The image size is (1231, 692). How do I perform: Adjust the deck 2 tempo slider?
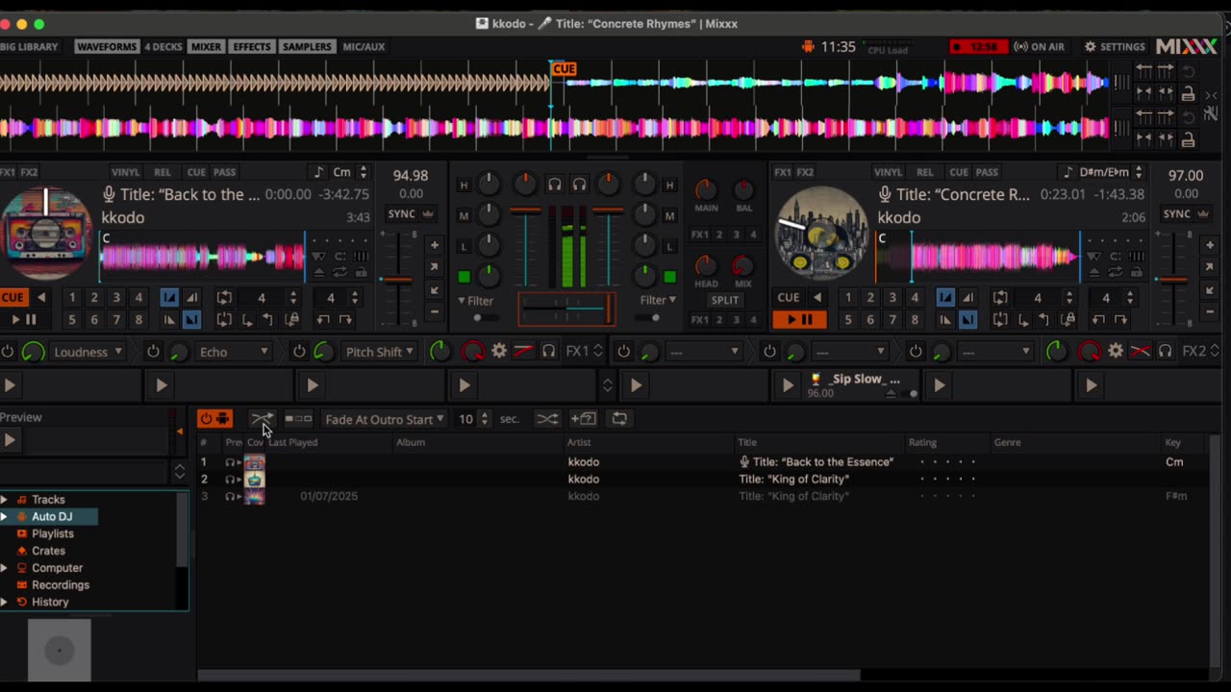1171,280
